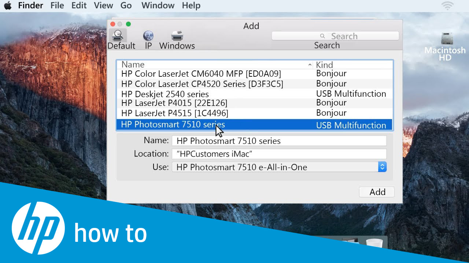
Task: Click Bonjour kind for CP4520 Series
Action: click(331, 84)
